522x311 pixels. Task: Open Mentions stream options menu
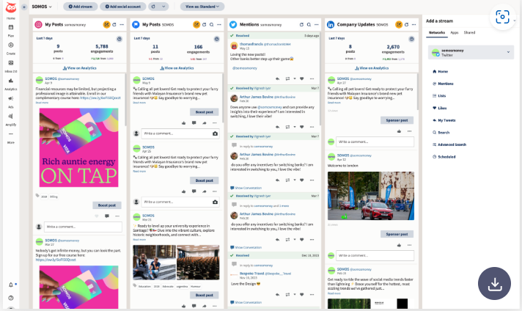click(317, 25)
